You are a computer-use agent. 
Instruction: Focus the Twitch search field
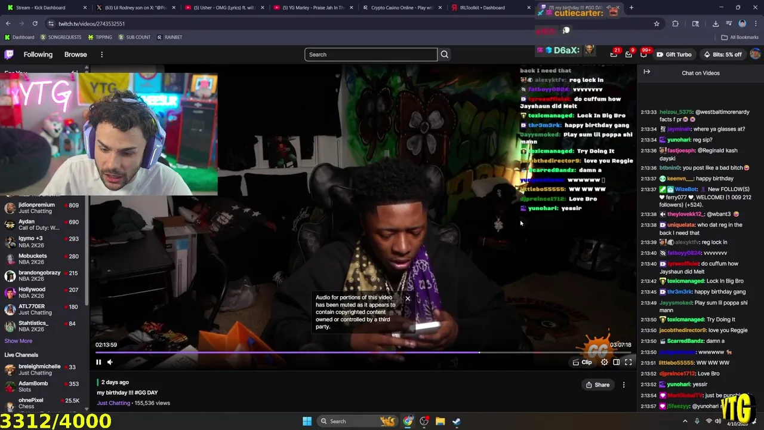click(371, 54)
